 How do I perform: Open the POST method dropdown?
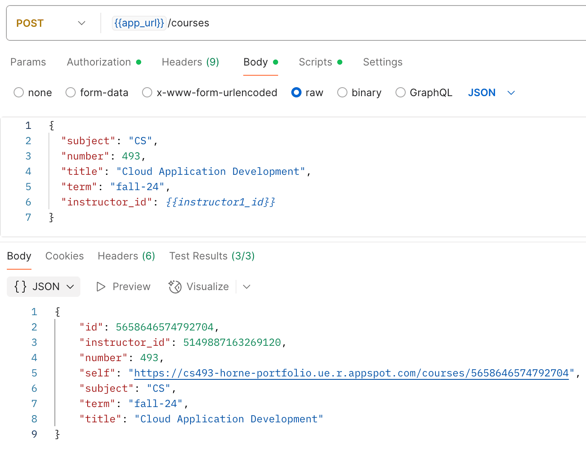[51, 23]
